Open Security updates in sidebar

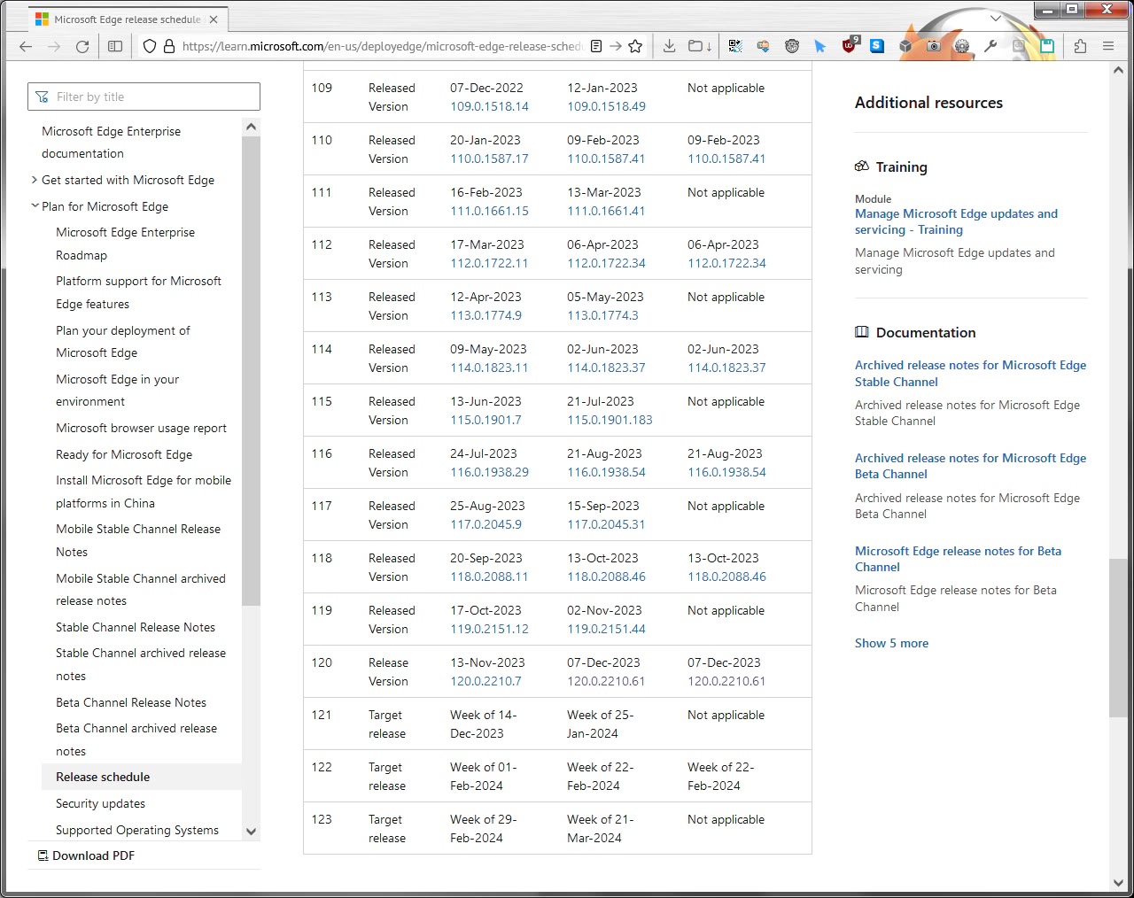(x=100, y=803)
